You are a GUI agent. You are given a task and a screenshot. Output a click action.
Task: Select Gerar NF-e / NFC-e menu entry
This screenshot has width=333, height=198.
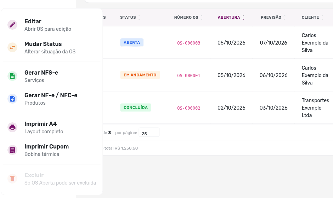point(52,99)
